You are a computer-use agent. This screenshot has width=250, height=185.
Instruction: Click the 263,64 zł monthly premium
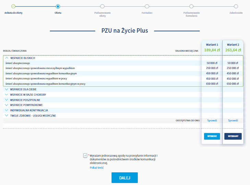coord(233,50)
